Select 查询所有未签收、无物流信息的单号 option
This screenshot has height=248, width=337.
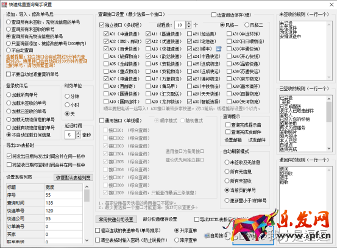tap(43, 22)
